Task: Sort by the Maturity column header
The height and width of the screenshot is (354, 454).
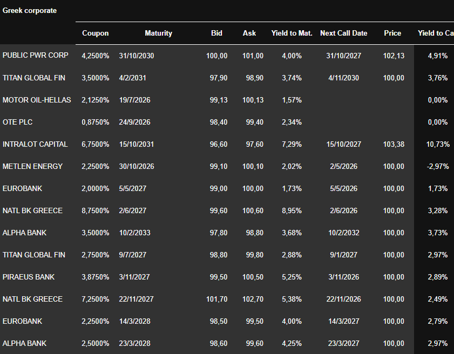Action: [158, 33]
